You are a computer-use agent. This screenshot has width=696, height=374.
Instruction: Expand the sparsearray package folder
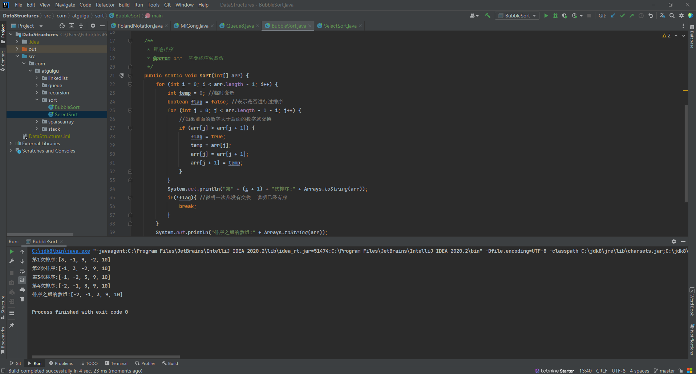coord(37,122)
